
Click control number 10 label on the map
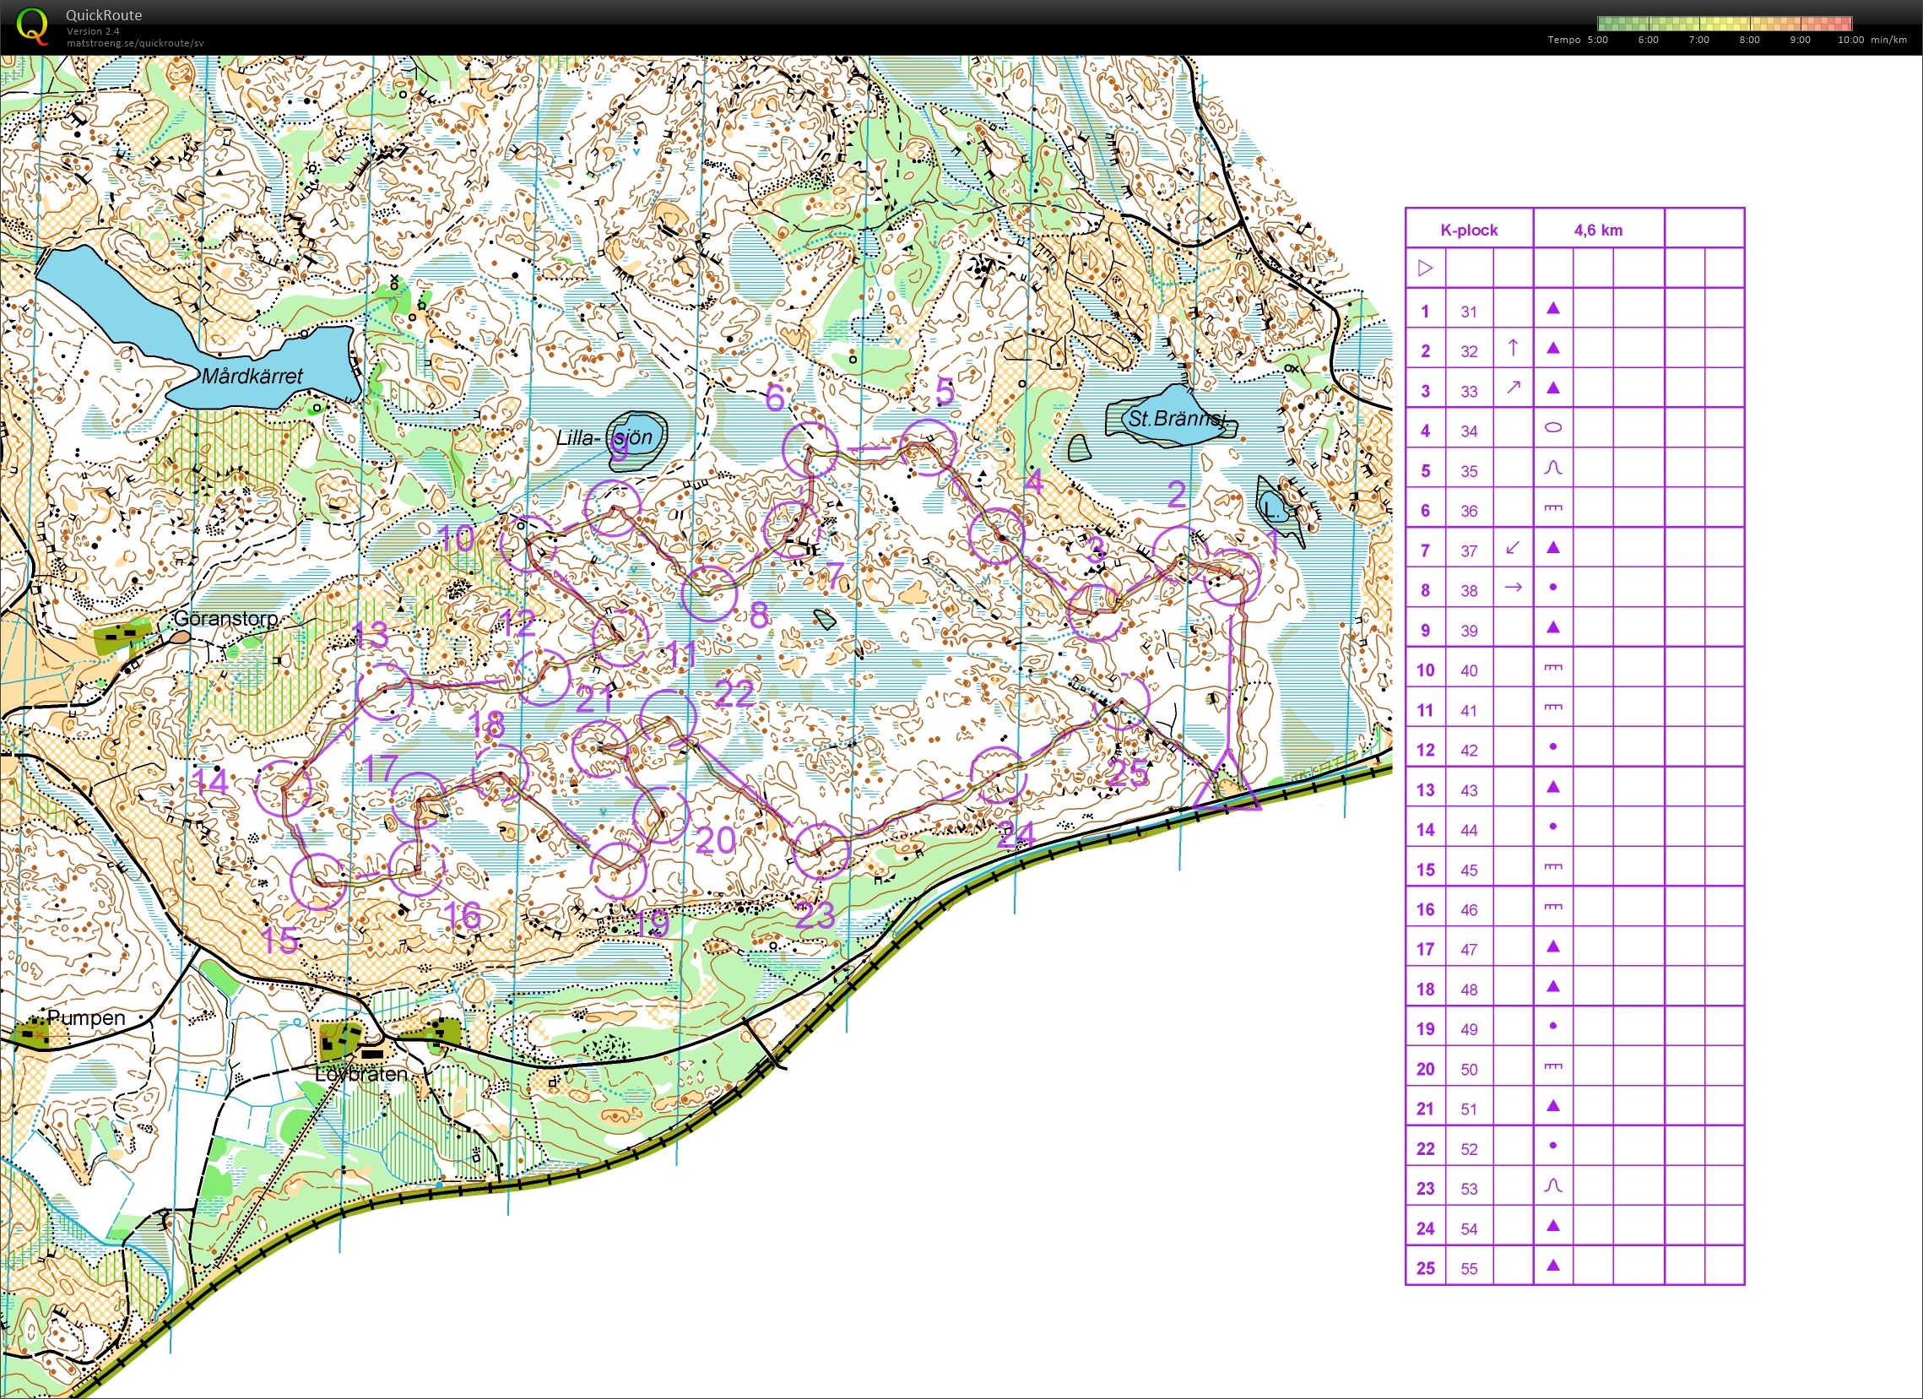(457, 539)
